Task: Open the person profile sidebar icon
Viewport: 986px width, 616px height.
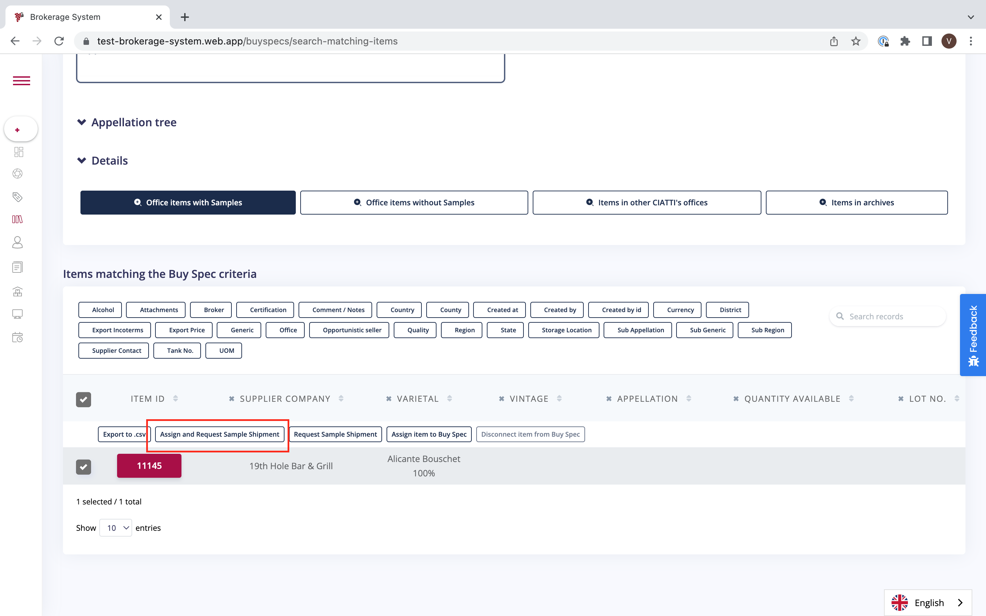Action: pyautogui.click(x=17, y=242)
